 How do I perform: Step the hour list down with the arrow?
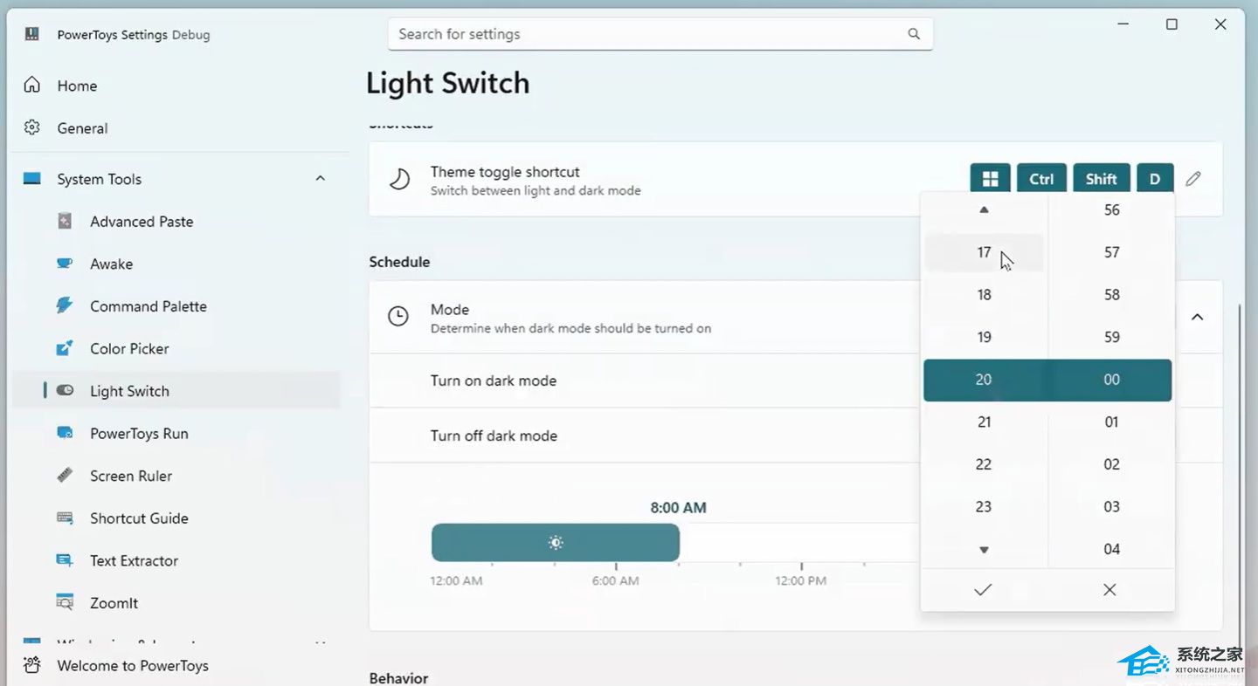pos(984,550)
